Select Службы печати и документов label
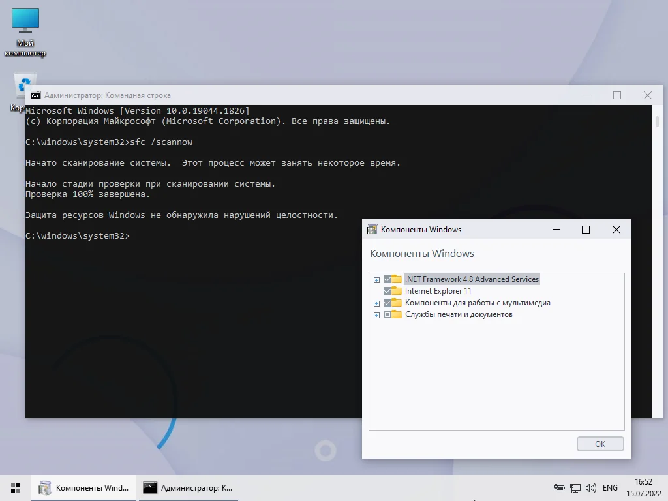Viewport: 668px width, 501px height. 459,314
